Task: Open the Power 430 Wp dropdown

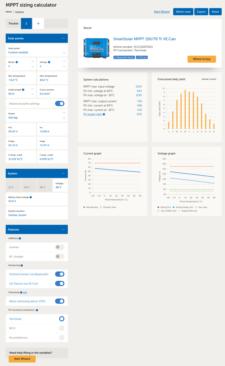Action: pyautogui.click(x=37, y=116)
